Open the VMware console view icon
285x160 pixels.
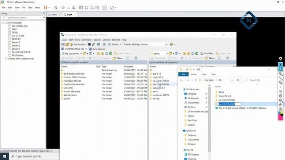[105, 8]
